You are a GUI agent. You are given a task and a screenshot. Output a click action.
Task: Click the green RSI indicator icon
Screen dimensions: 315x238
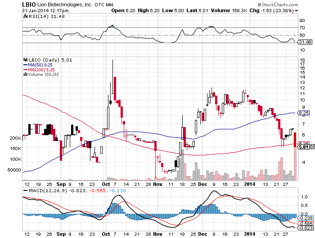point(25,16)
